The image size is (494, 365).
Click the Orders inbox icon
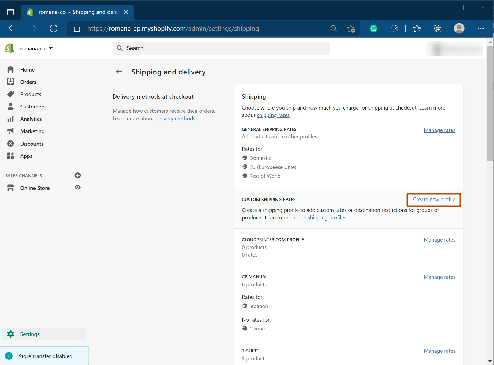click(10, 82)
